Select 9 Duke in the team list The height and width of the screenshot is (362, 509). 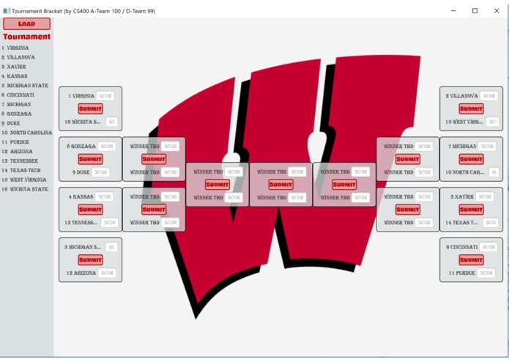(x=11, y=123)
